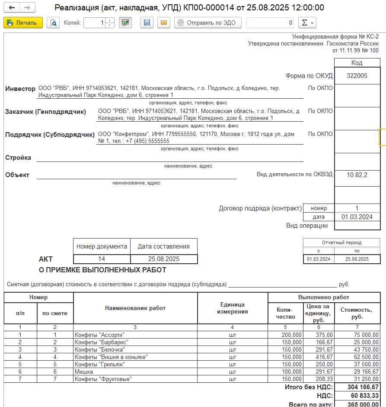Go forward with the right arrow button
This screenshot has height=407, width=386.
(27, 8)
